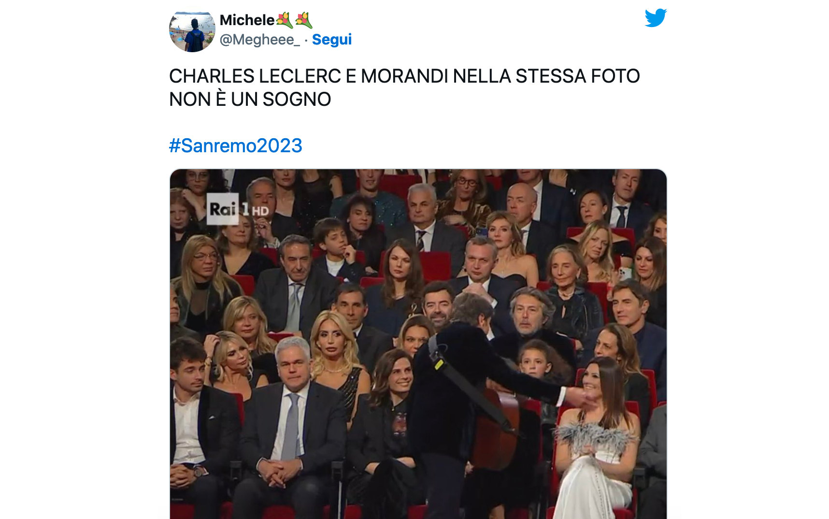This screenshot has width=829, height=519.
Task: Click the text line NON È UN SOGNO
Action: (x=250, y=100)
